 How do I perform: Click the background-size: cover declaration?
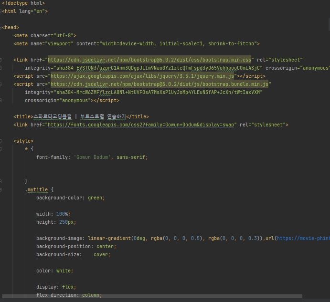pyautogui.click(x=73, y=254)
